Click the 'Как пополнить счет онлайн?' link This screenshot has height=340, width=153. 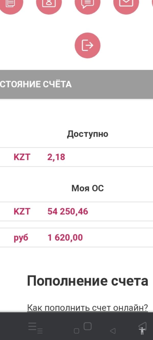87,308
